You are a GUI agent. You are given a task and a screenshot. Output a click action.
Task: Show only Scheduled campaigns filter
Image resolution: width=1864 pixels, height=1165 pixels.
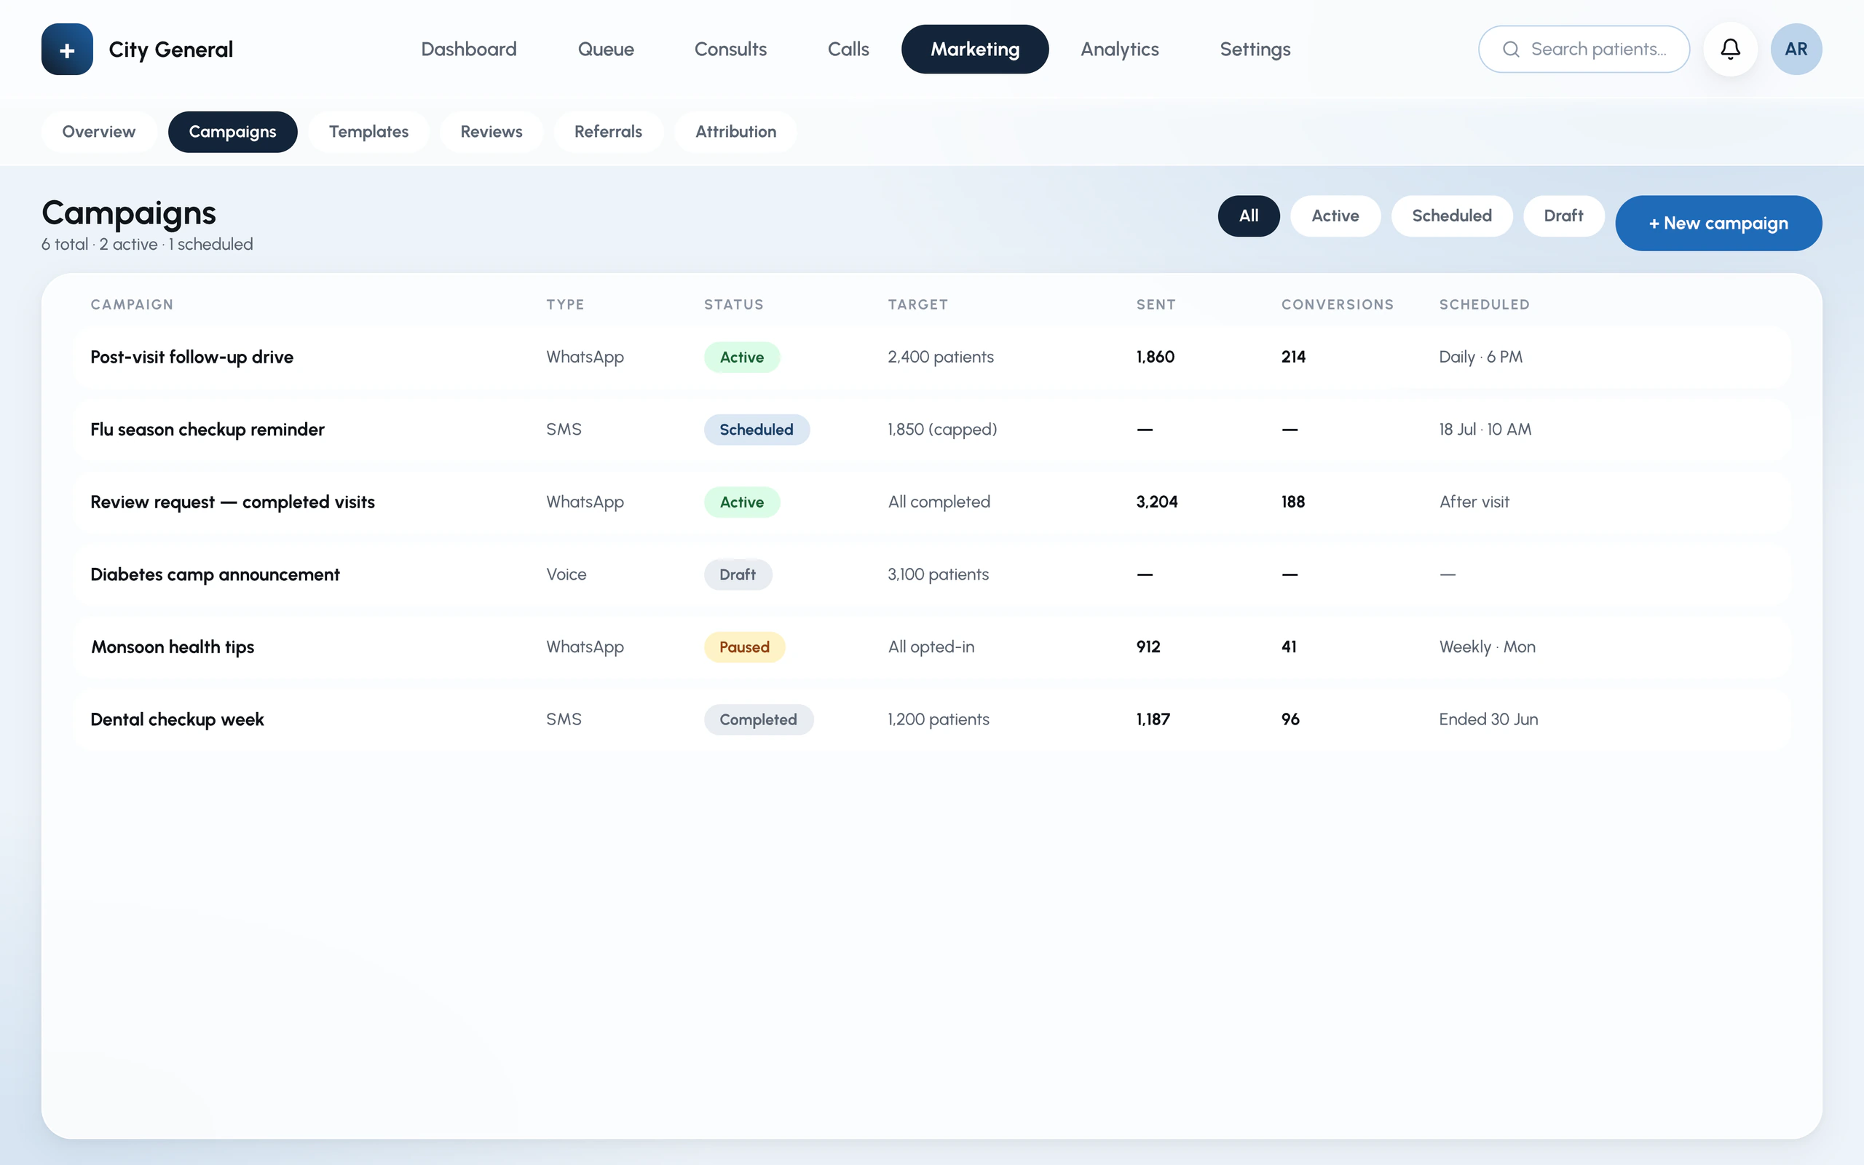point(1451,216)
